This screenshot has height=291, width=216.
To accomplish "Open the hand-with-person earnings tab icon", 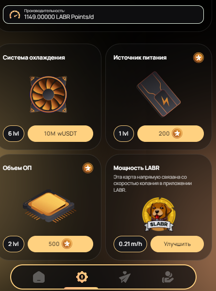I will (168, 277).
